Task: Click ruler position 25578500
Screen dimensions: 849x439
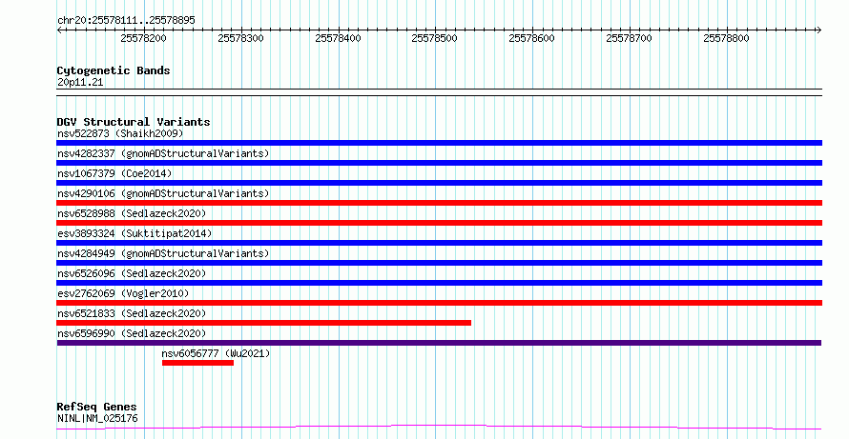Action: pyautogui.click(x=434, y=38)
